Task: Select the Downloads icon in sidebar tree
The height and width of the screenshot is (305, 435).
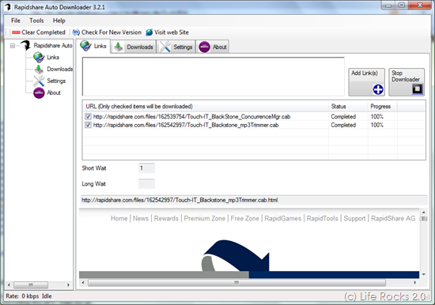Action: 39,70
